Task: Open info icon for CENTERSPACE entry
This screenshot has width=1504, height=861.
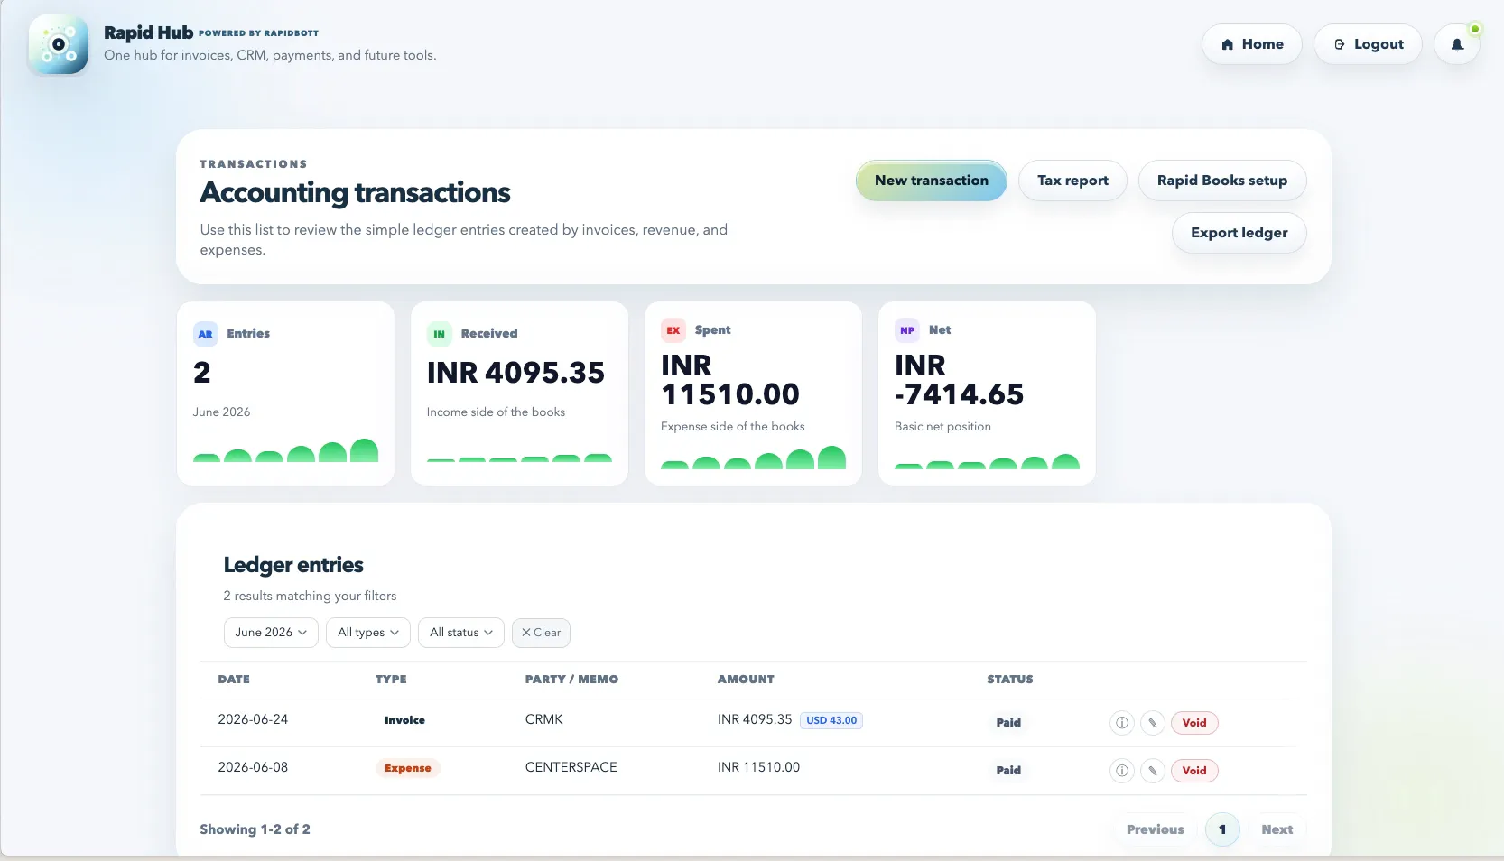Action: pos(1121,770)
